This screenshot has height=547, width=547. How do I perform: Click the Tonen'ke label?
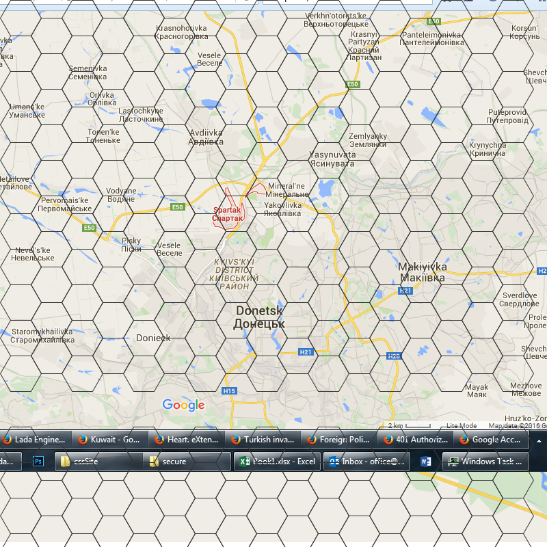(x=103, y=136)
